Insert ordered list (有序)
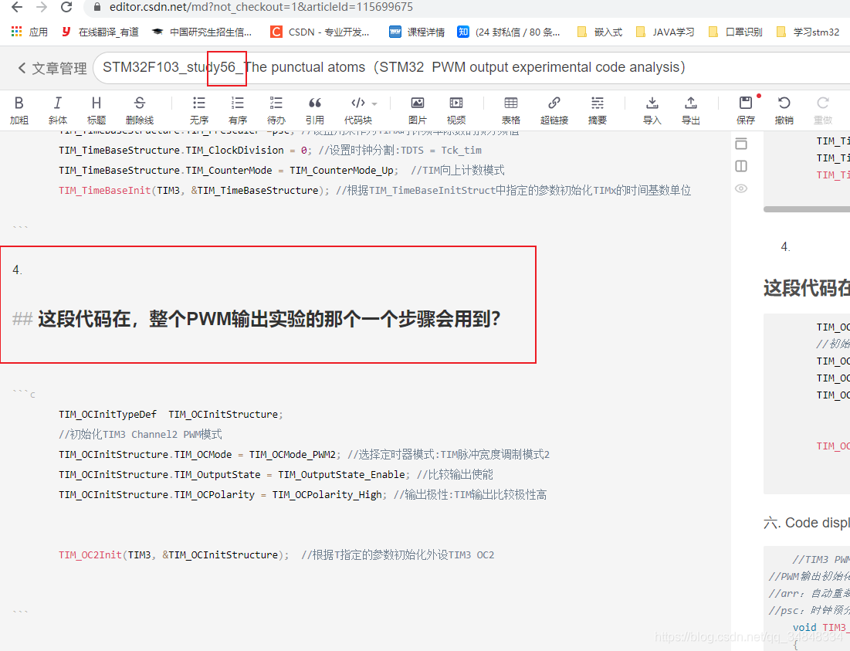Image resolution: width=850 pixels, height=651 pixels. pos(238,110)
